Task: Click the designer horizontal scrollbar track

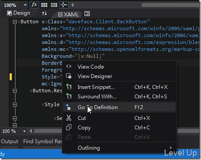Action: click(x=171, y=5)
